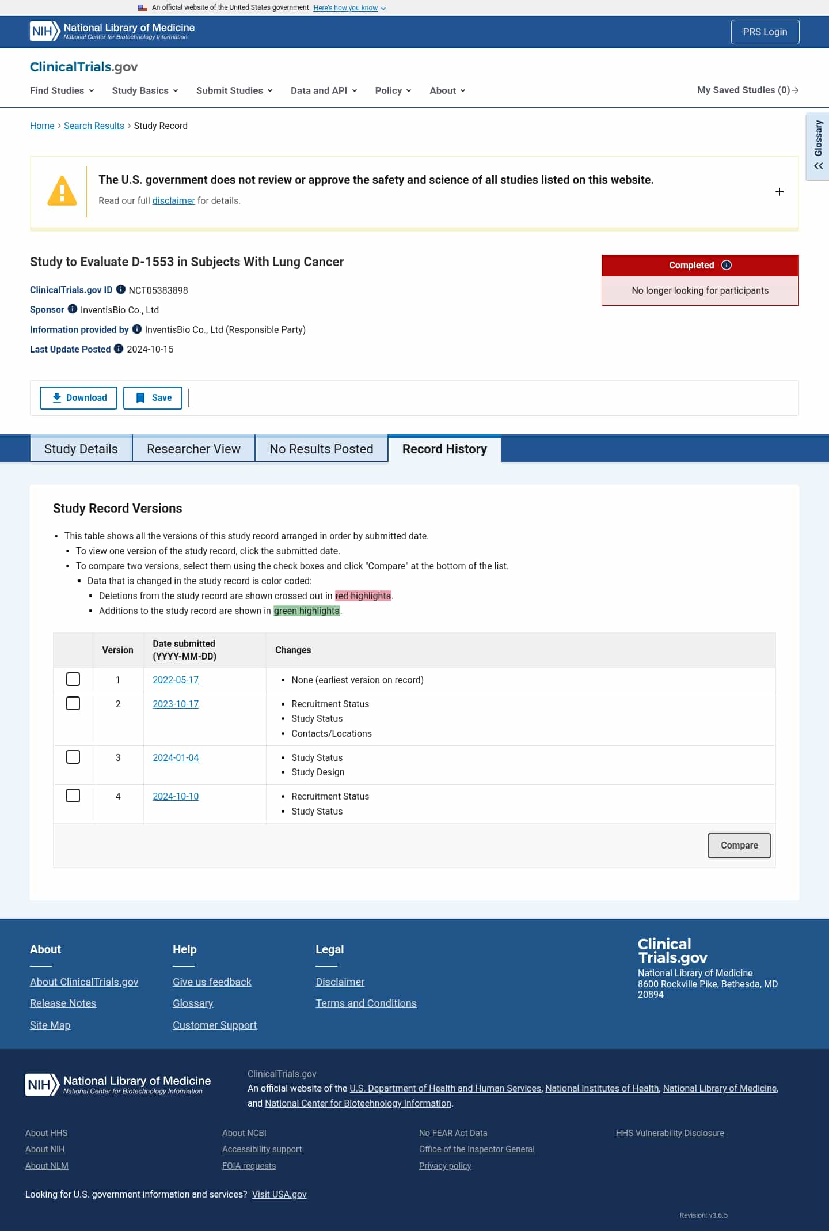Viewport: 829px width, 1231px height.
Task: Open Accessibility support link
Action: point(262,1149)
